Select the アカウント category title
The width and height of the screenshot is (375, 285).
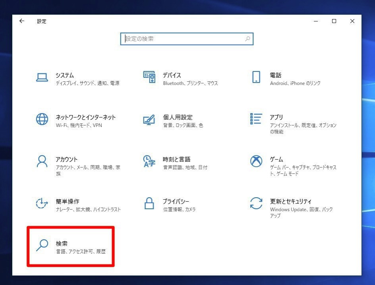coord(67,159)
